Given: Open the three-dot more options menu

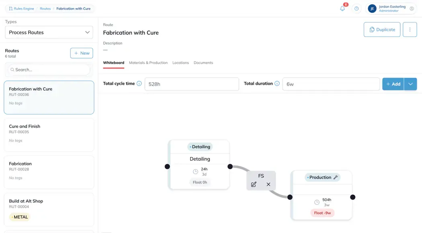Looking at the screenshot, I should (x=410, y=30).
